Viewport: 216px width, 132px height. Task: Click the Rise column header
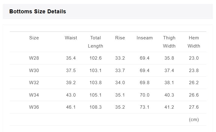point(120,38)
